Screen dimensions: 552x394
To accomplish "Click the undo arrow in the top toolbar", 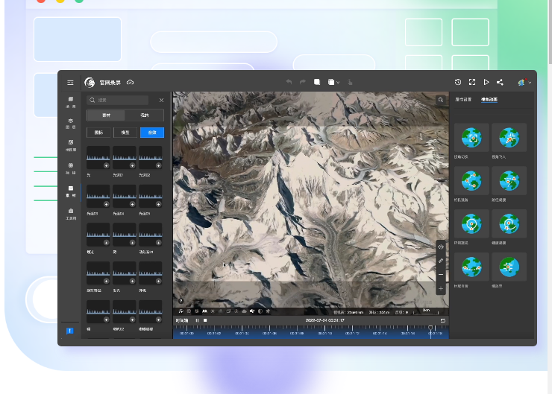I will (x=289, y=82).
